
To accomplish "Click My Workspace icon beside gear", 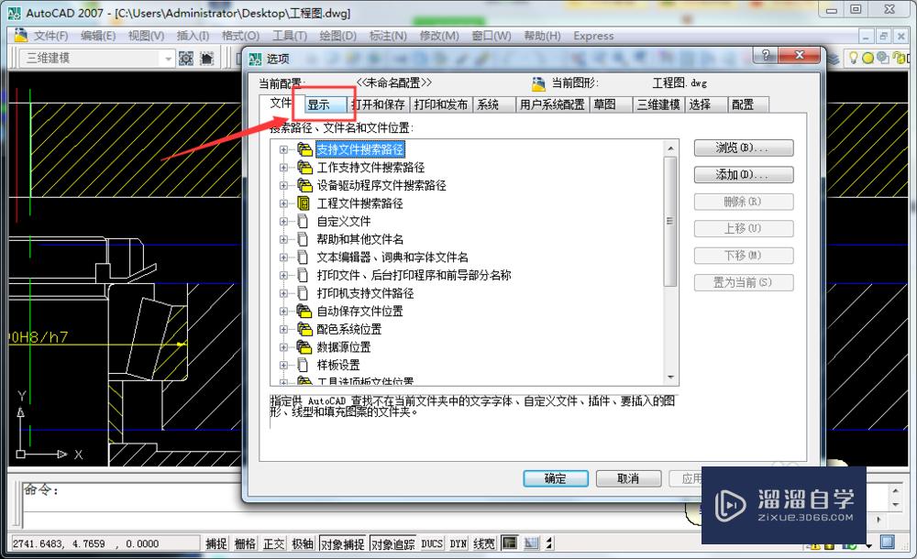I will (x=207, y=58).
